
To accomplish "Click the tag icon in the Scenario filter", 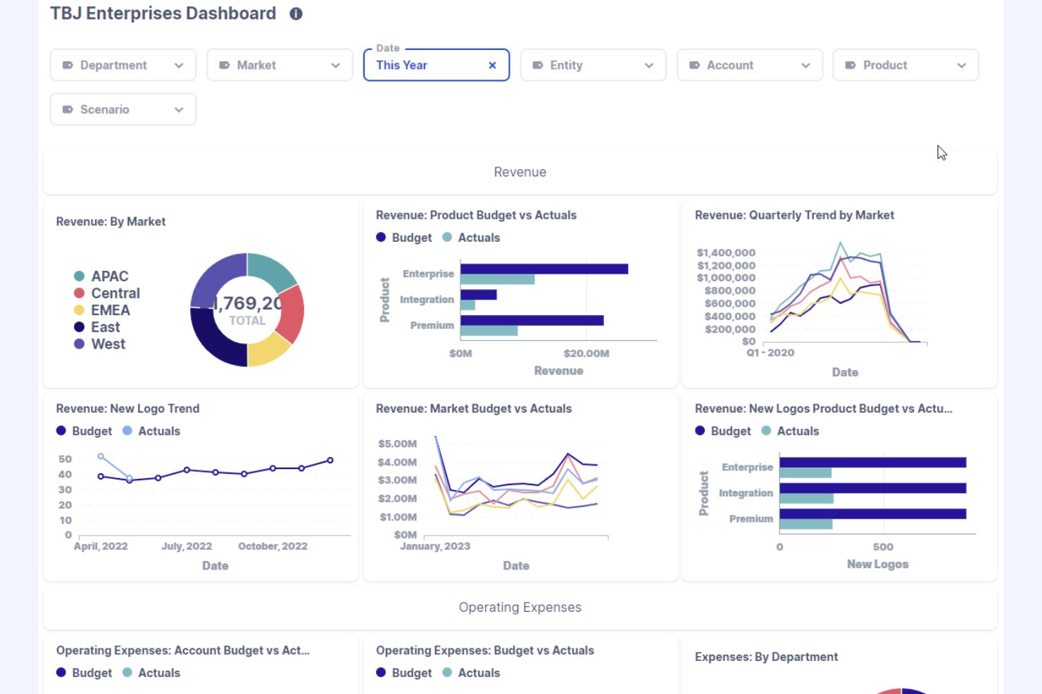I will [x=68, y=109].
